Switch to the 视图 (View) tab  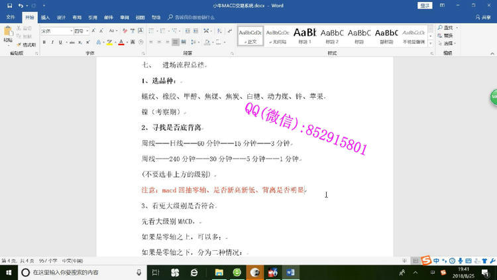[140, 17]
